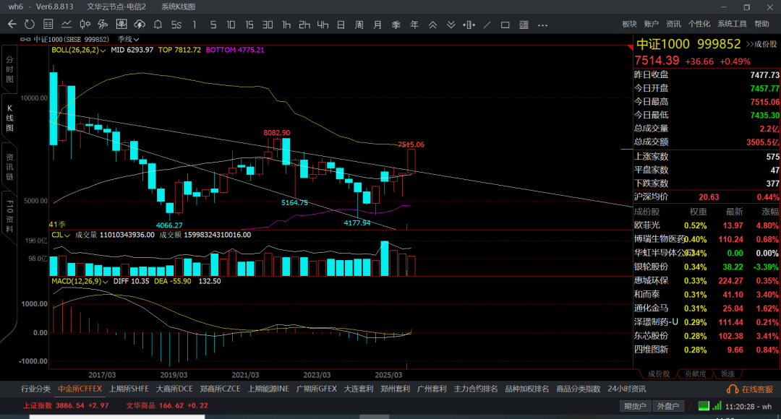The height and width of the screenshot is (419, 781).
Task: Click the 四维图新 constituent stock row
Action: pos(707,350)
